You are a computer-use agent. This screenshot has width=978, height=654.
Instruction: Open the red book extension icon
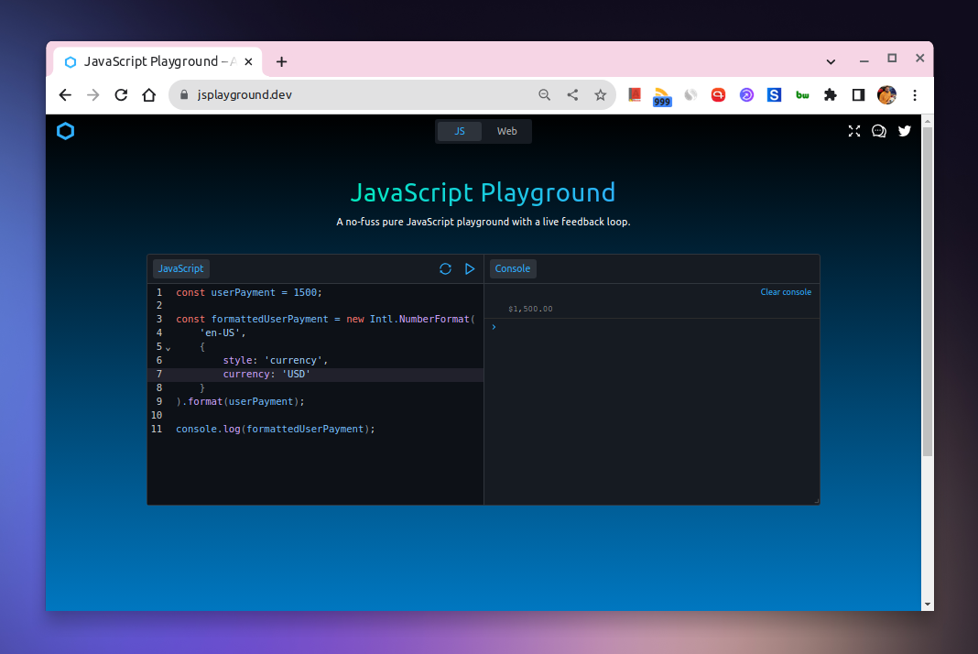[x=635, y=94]
